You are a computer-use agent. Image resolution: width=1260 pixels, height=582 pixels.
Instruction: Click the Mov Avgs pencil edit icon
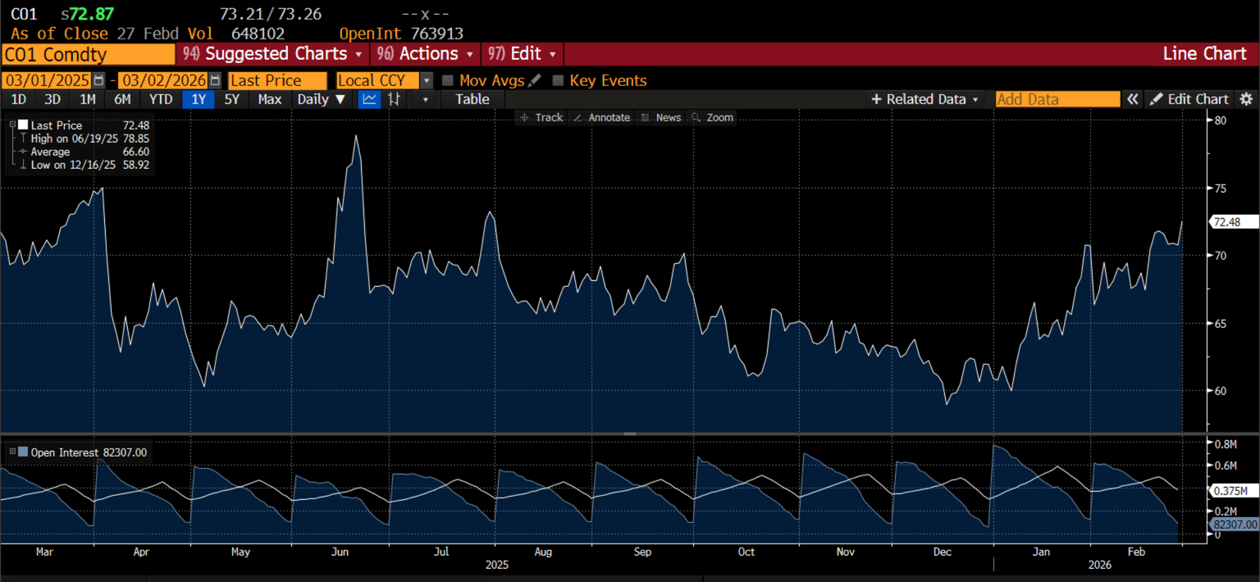click(x=535, y=80)
